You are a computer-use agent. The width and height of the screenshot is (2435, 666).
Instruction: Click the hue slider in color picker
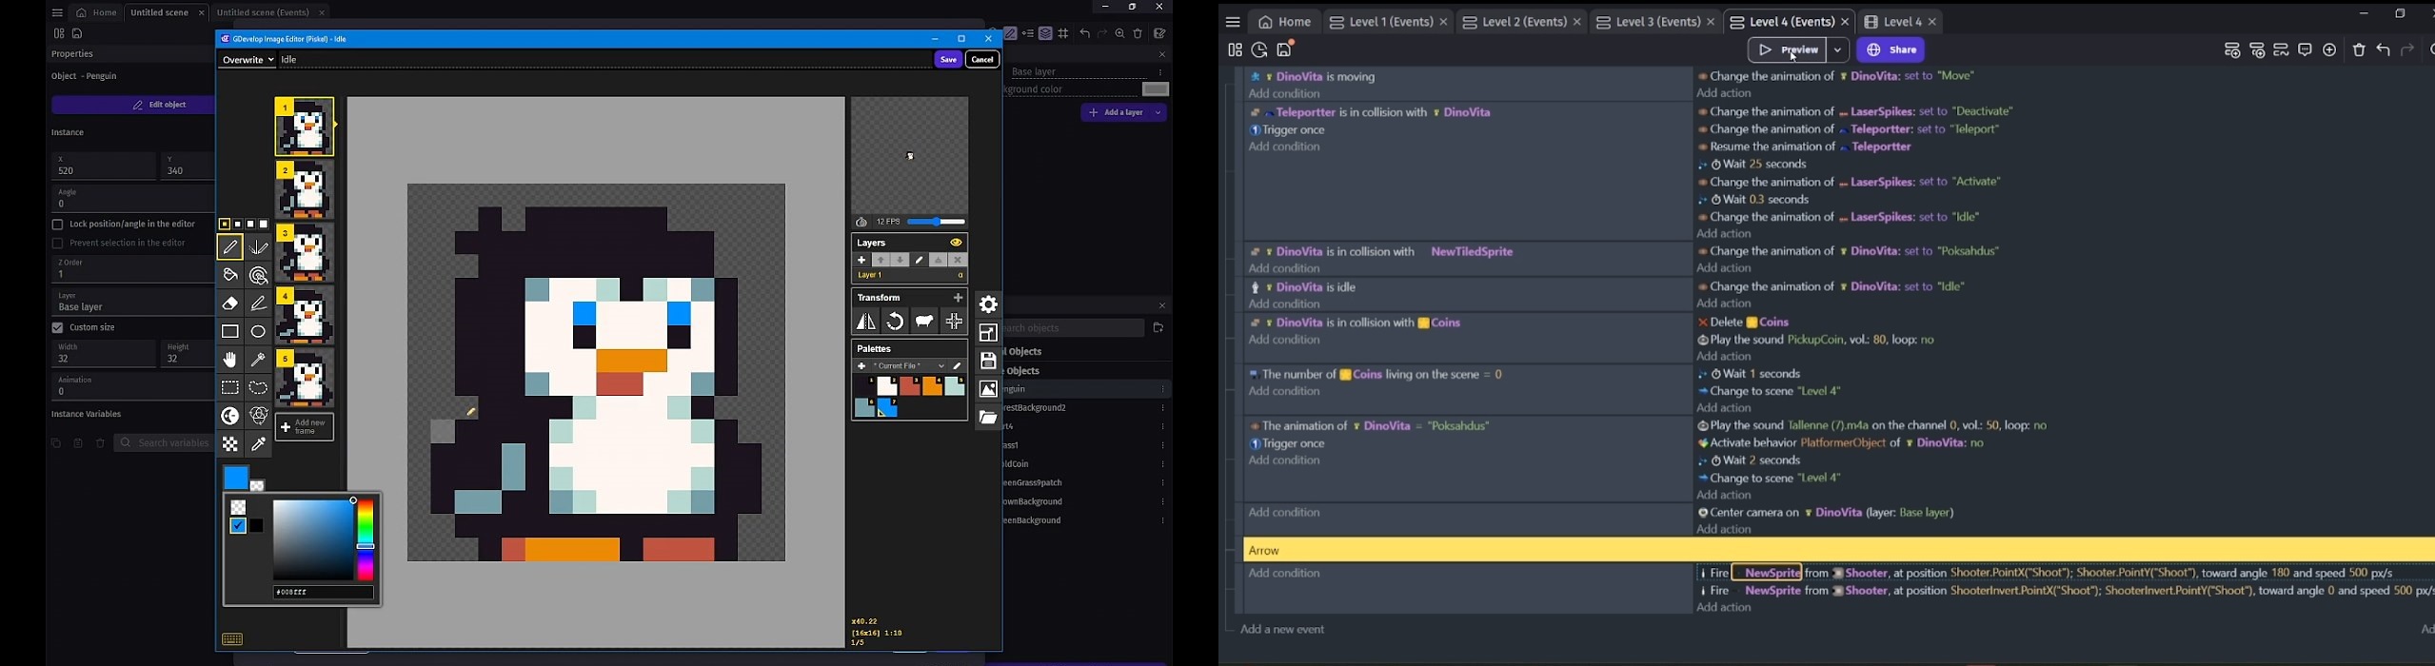coord(366,539)
